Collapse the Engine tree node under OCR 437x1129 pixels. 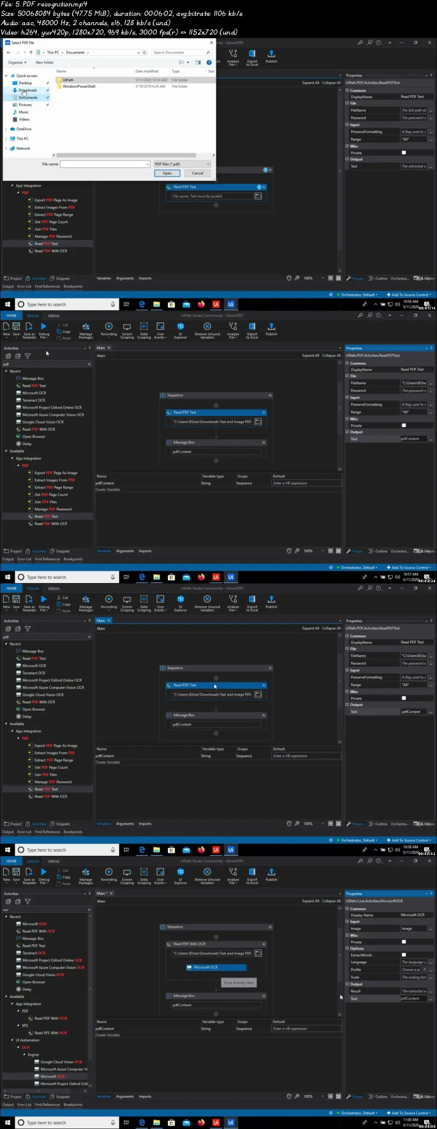click(24, 1054)
